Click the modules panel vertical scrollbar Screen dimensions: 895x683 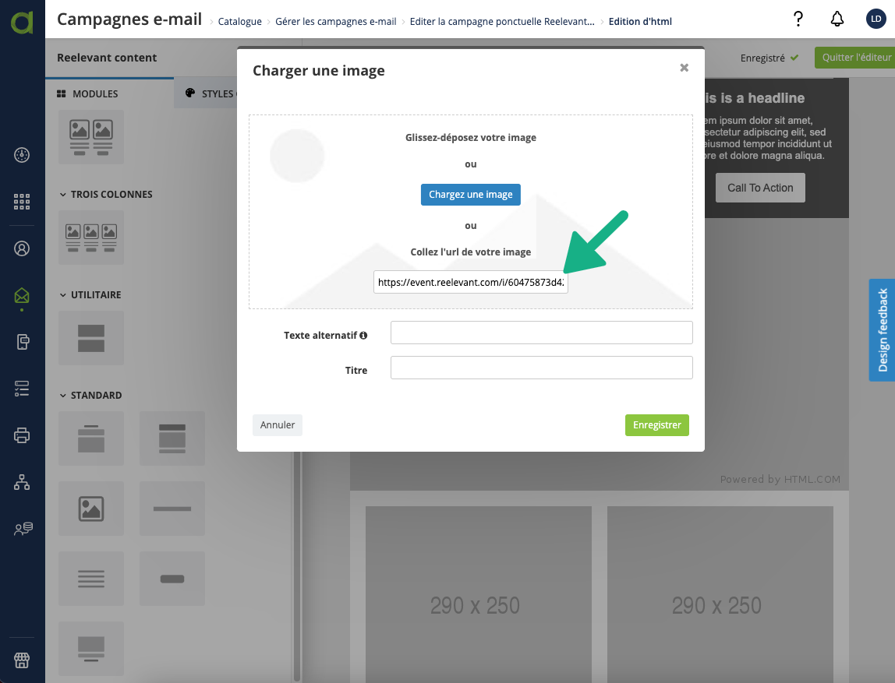point(297,565)
